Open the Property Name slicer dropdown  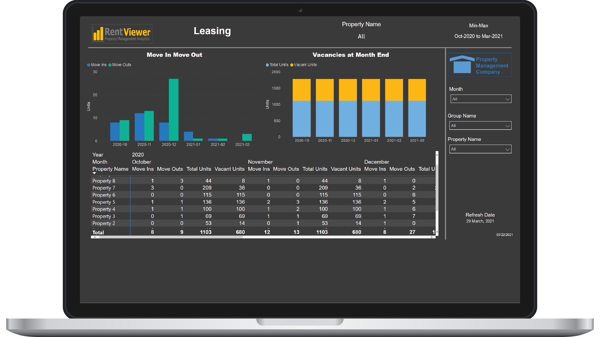point(480,149)
